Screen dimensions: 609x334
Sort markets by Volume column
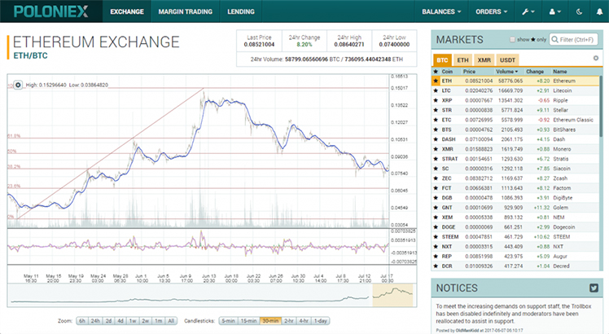coord(506,72)
